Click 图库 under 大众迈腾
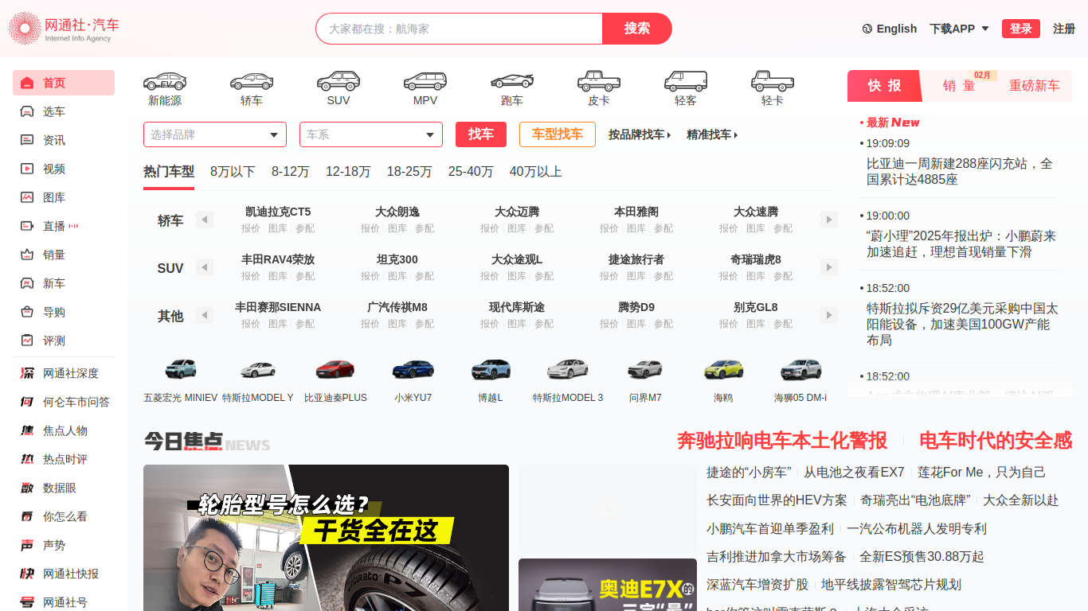 tap(517, 228)
